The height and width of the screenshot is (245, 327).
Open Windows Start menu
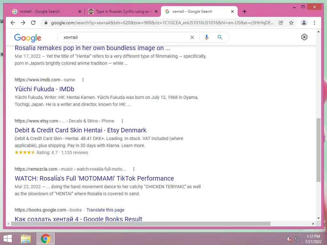8,239
